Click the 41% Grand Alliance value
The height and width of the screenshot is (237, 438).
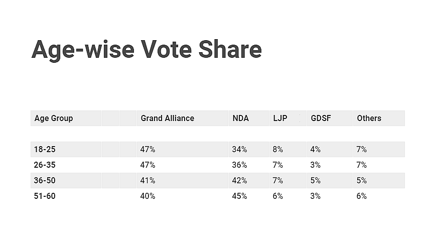pyautogui.click(x=148, y=180)
